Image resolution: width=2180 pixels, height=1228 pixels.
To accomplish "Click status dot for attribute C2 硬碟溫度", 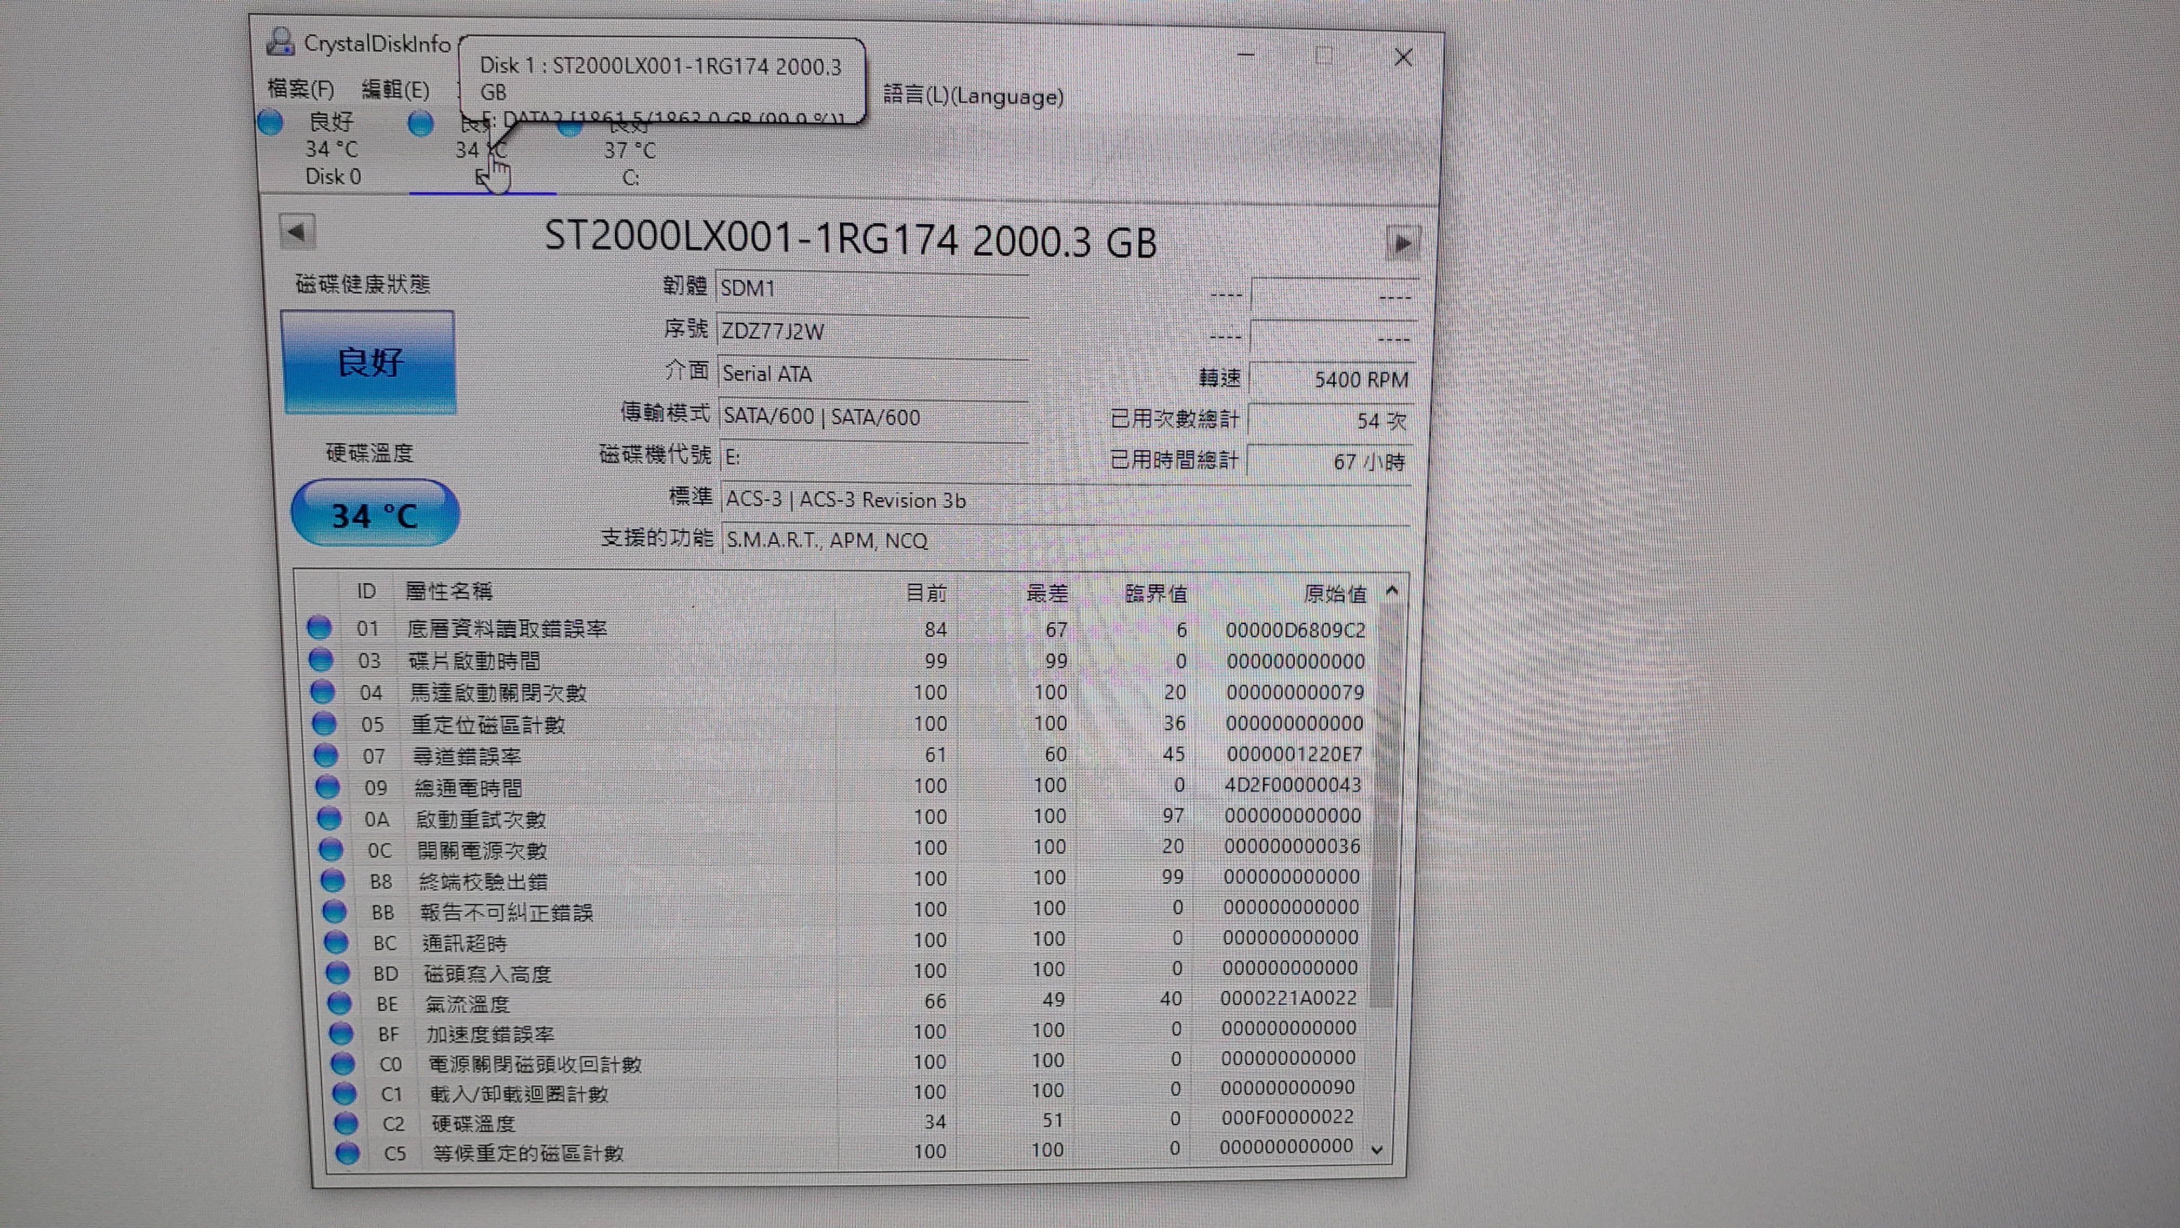I will pos(346,1123).
